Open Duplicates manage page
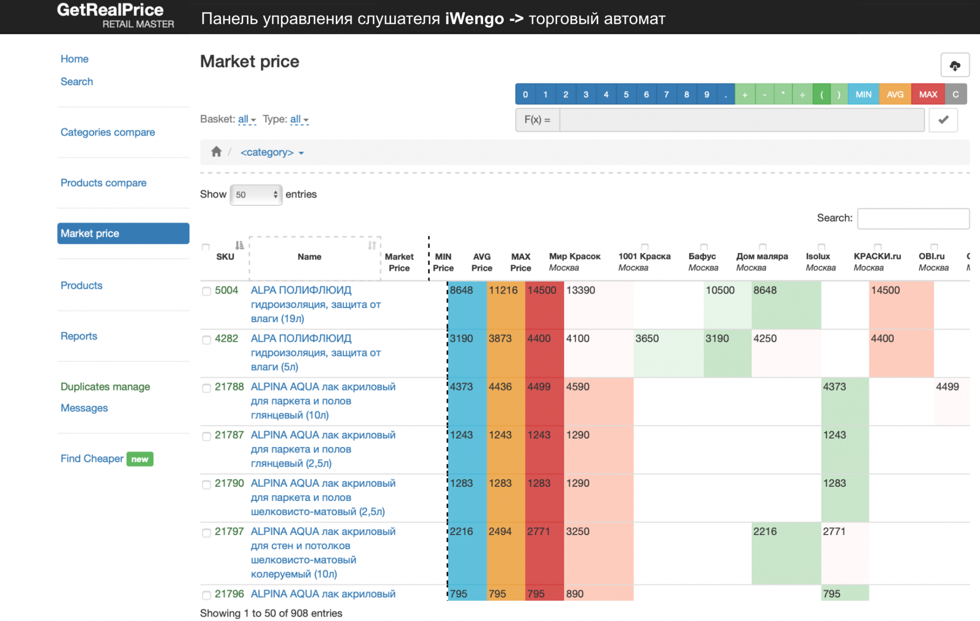Screen dimensions: 980x621 tap(105, 386)
